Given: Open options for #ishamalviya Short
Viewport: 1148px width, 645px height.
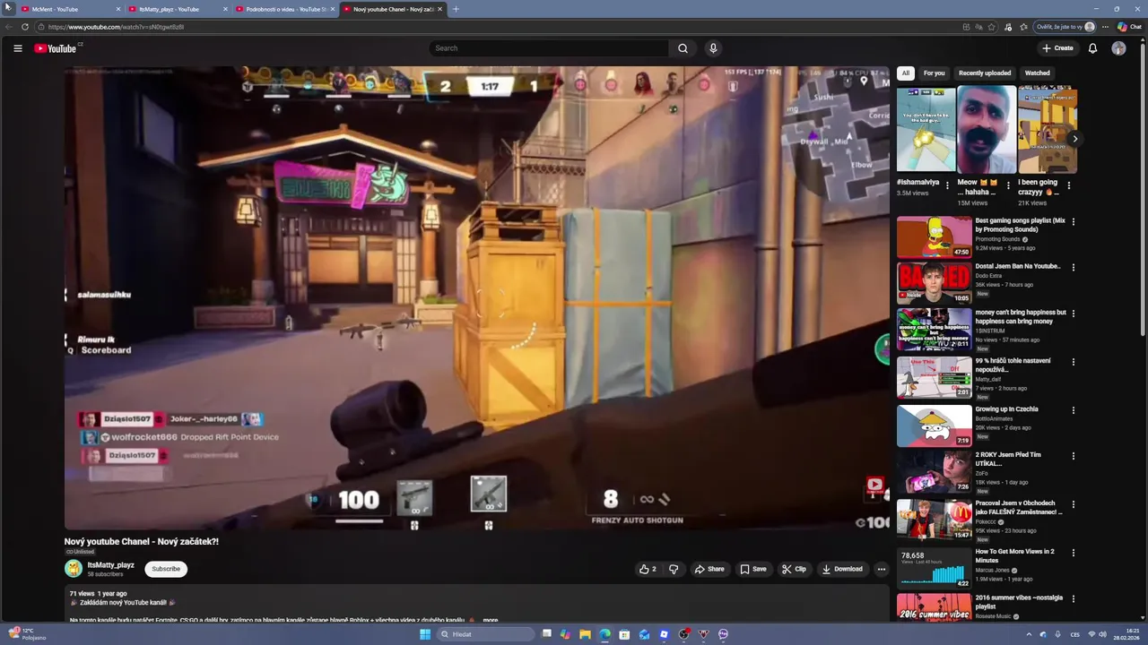Looking at the screenshot, I should [x=947, y=185].
